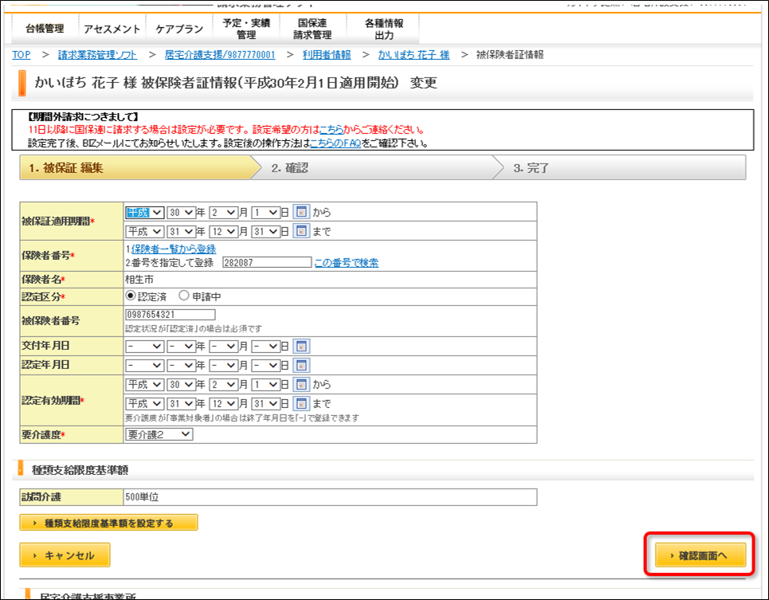Image resolution: width=769 pixels, height=600 pixels.
Task: Open the 各種情報出力 menu
Action: (x=383, y=29)
